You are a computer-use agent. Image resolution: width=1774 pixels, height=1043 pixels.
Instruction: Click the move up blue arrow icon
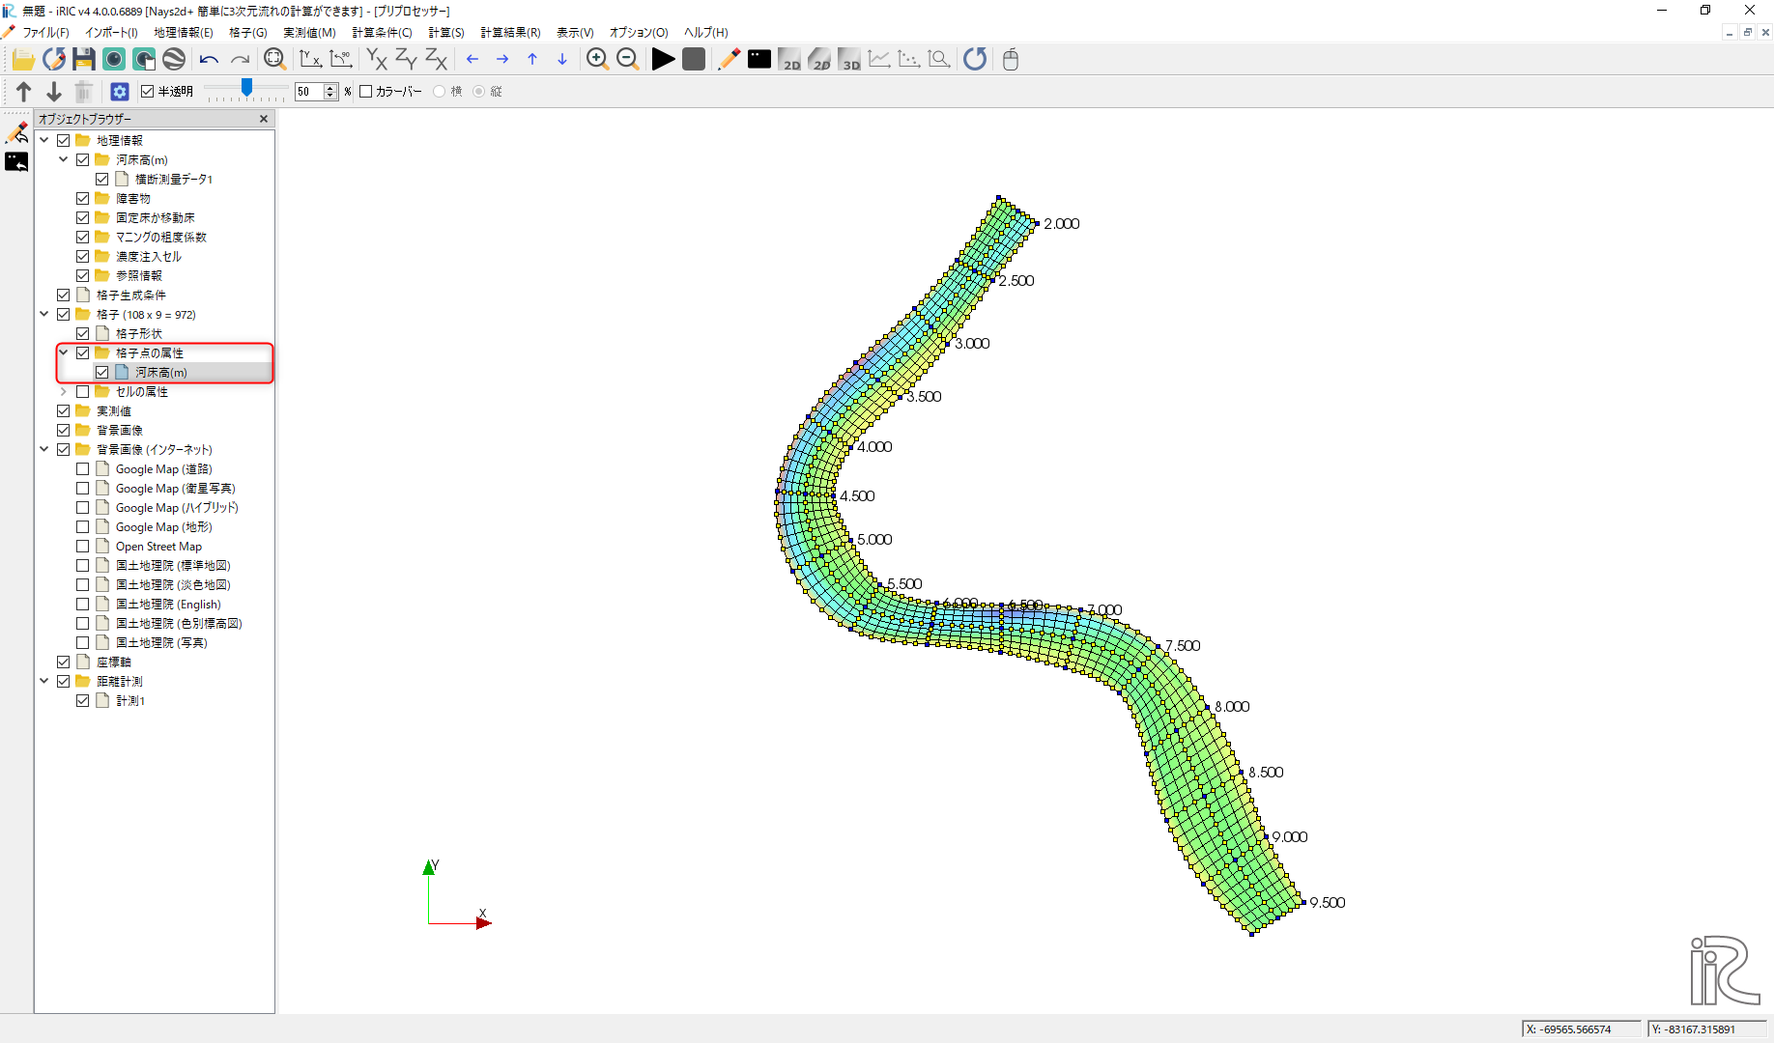point(532,60)
